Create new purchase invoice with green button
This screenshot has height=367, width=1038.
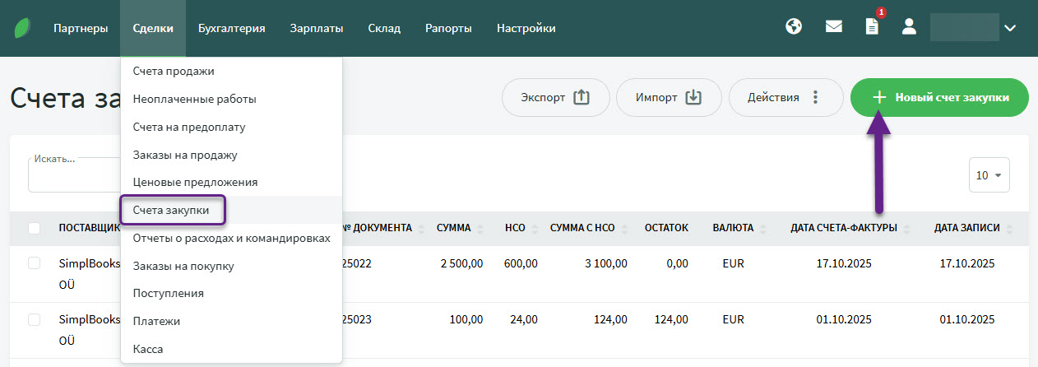939,98
